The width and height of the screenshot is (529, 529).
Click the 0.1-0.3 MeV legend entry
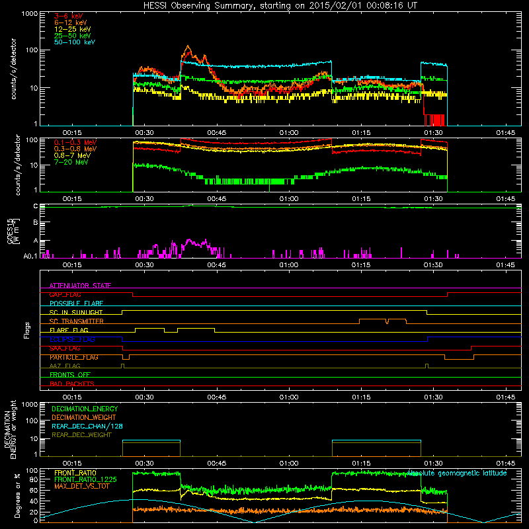click(x=75, y=142)
